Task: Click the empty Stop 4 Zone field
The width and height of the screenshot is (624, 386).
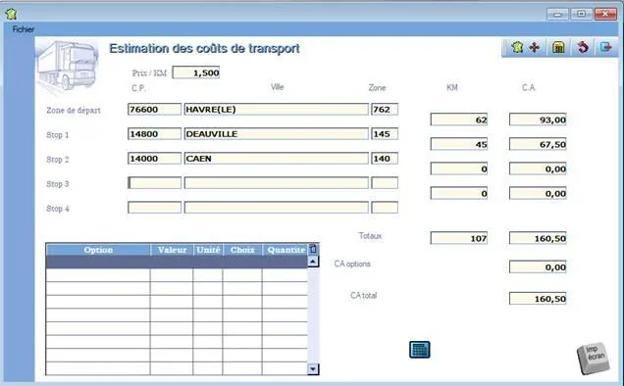Action: (x=385, y=208)
